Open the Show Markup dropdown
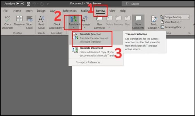The height and width of the screenshot is (116, 195). (x=171, y=22)
